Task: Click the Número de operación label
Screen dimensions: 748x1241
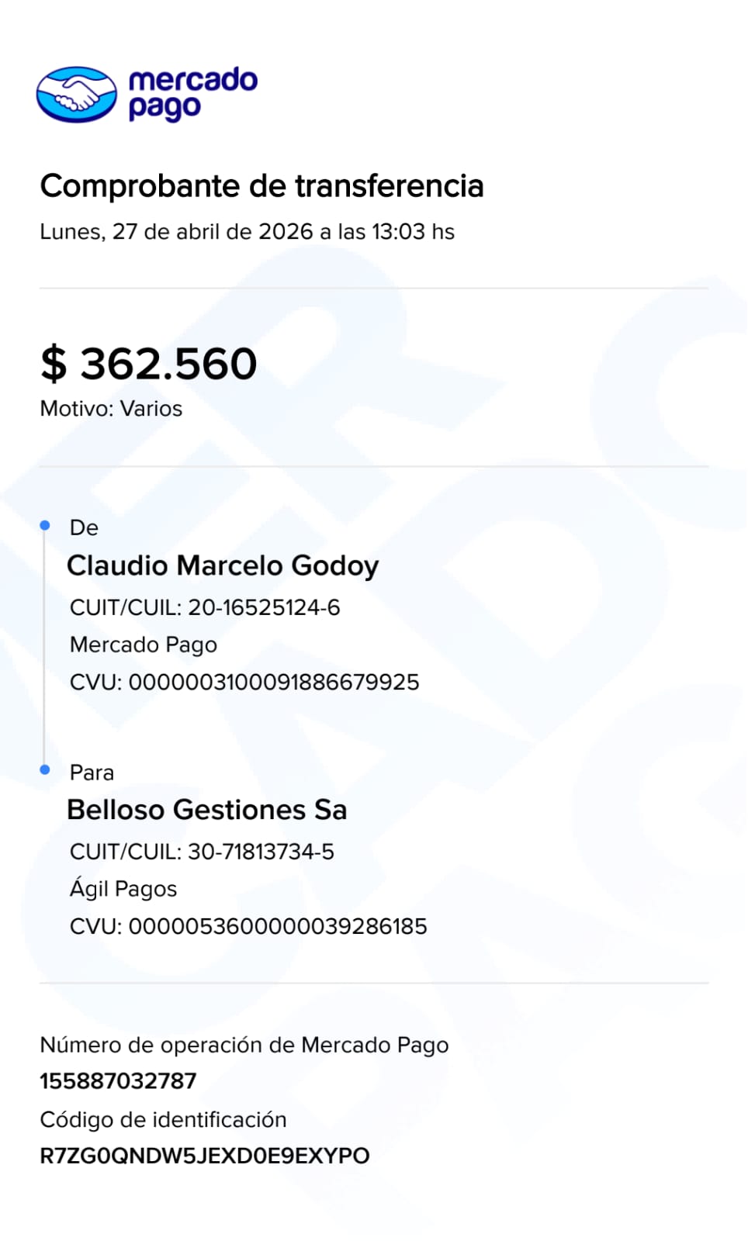Action: coord(244,1046)
